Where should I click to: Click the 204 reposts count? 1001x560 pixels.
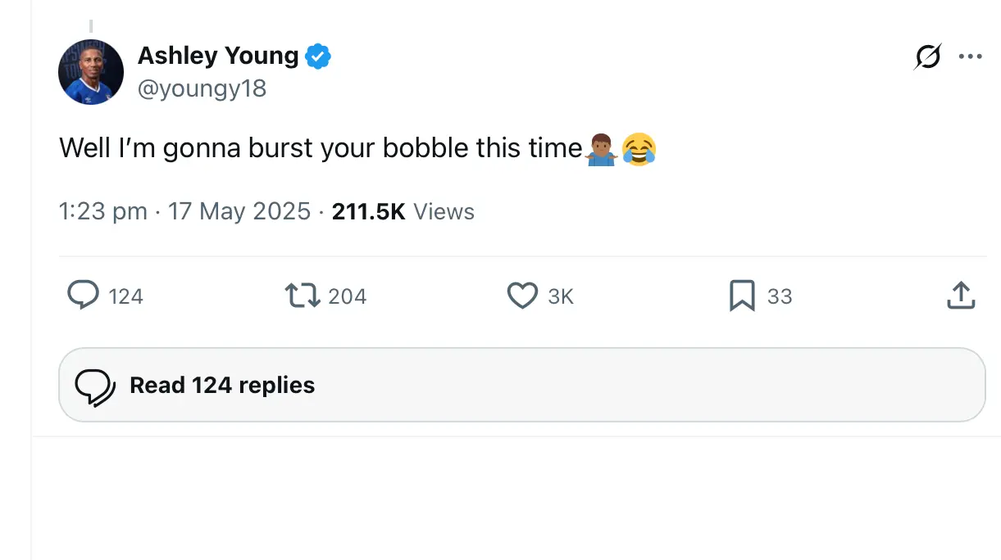pyautogui.click(x=347, y=296)
